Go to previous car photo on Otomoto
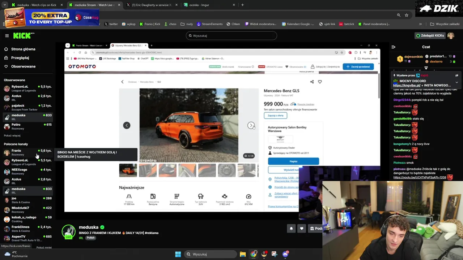This screenshot has height=260, width=463. 127,125
